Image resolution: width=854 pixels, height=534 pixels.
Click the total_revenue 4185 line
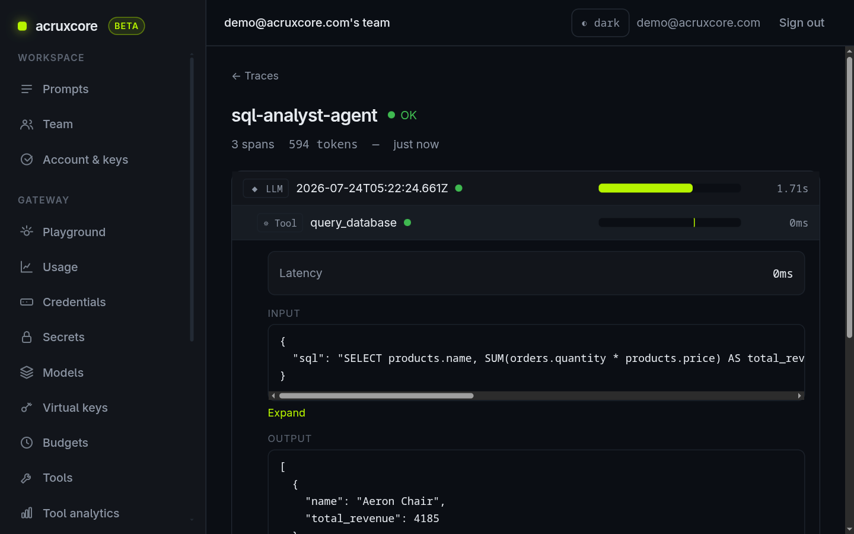click(x=372, y=519)
